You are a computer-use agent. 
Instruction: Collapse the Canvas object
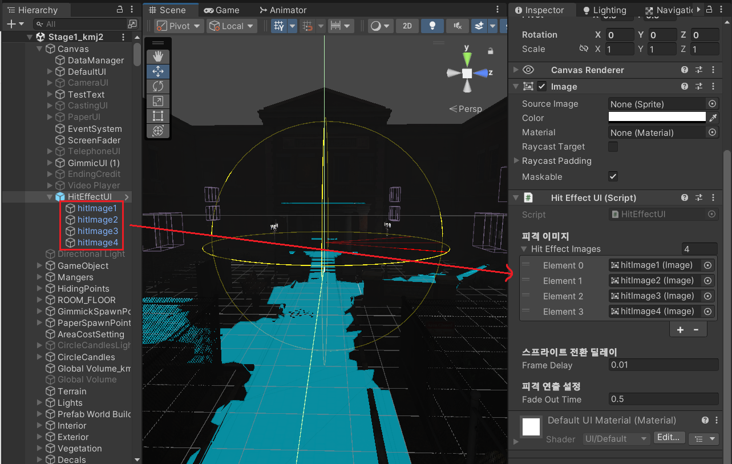39,49
